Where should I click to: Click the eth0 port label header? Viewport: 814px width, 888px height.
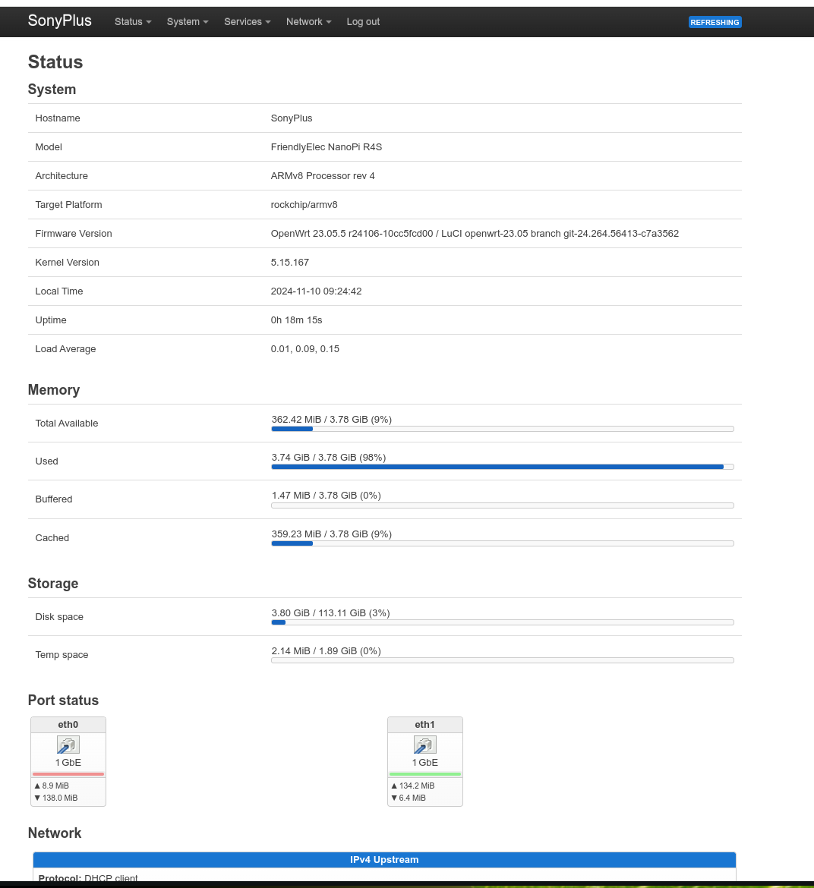pyautogui.click(x=68, y=725)
